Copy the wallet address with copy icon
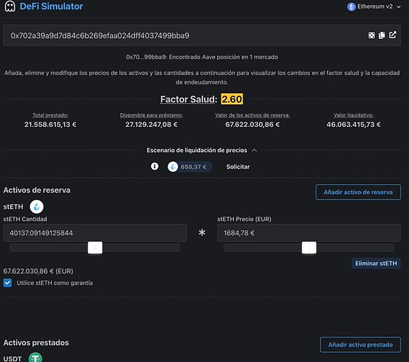409x362 pixels. click(382, 35)
